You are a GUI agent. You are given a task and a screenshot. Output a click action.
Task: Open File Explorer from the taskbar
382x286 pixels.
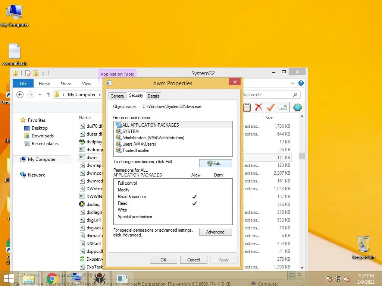[x=28, y=279]
